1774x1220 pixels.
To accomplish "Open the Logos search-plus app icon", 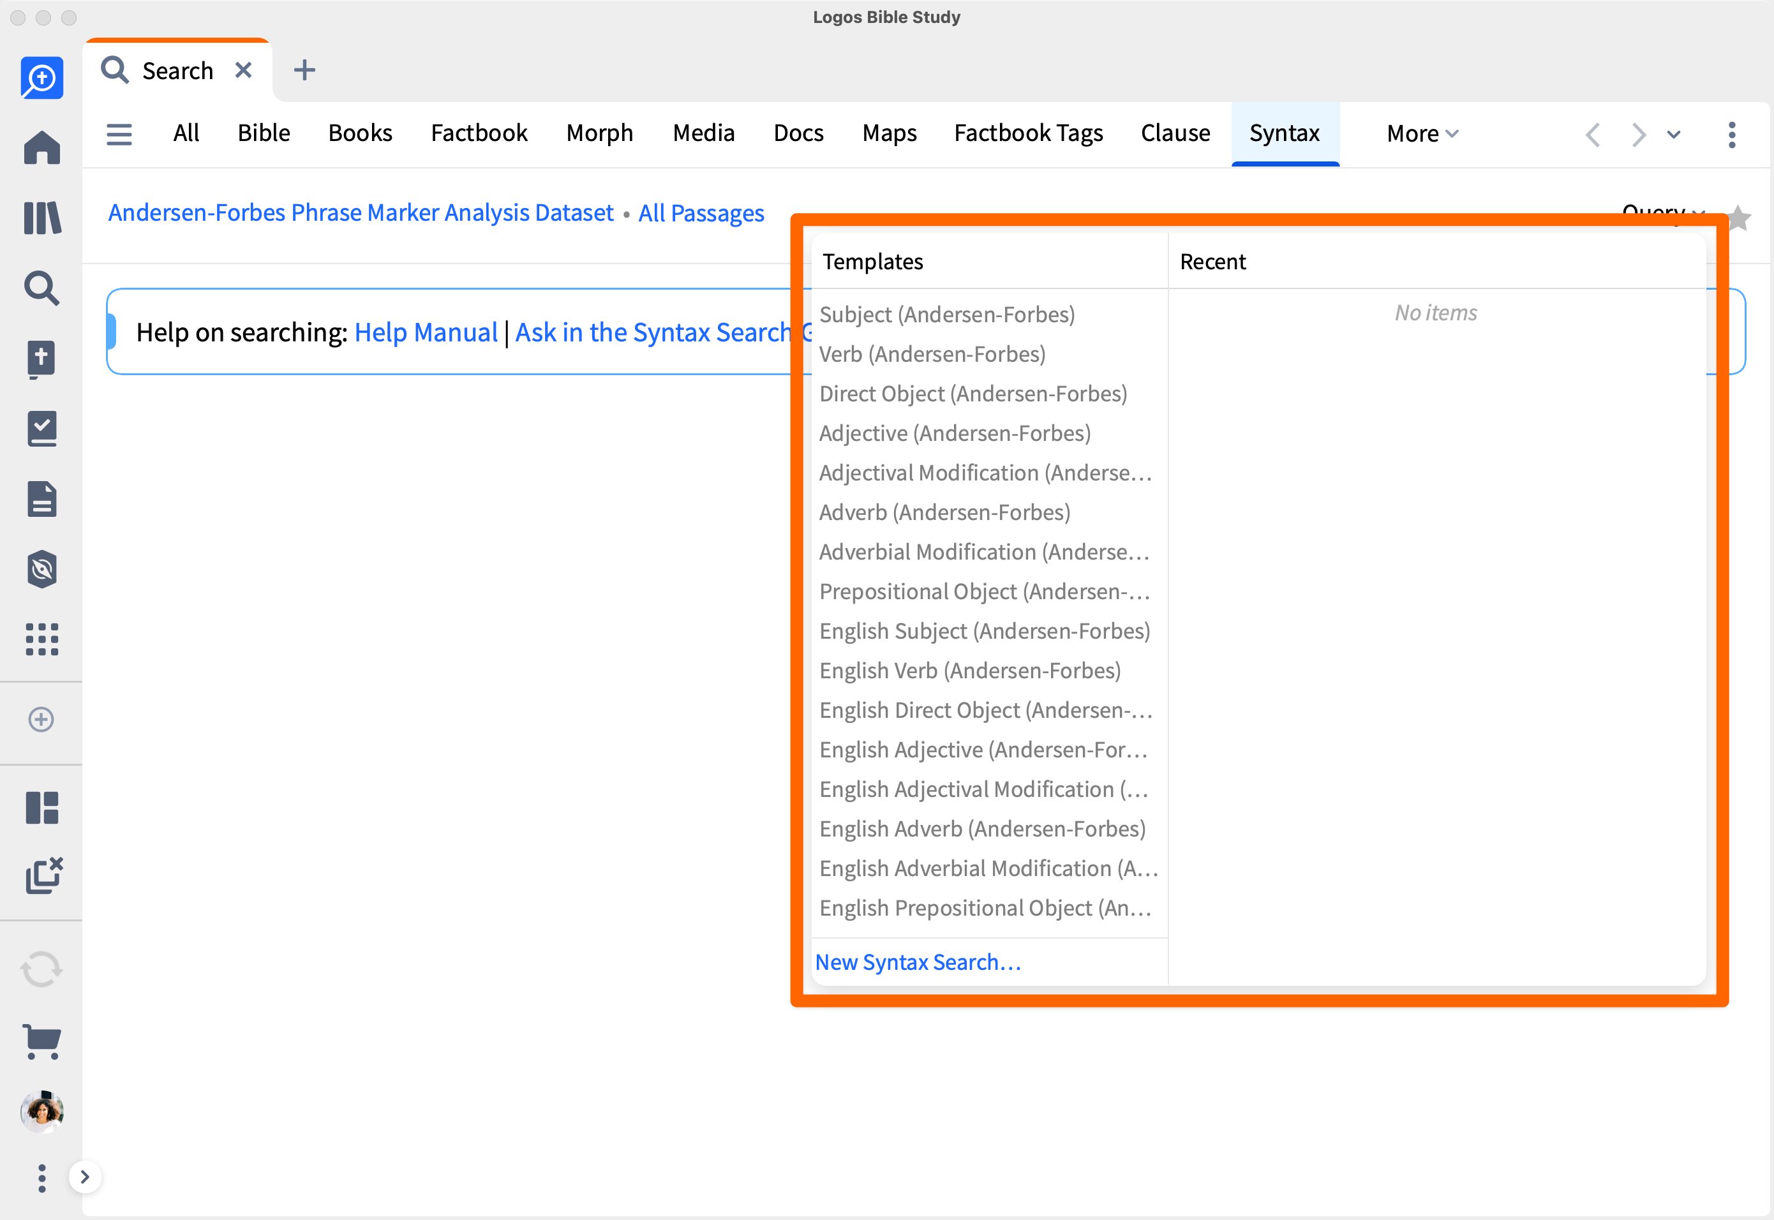I will point(41,77).
